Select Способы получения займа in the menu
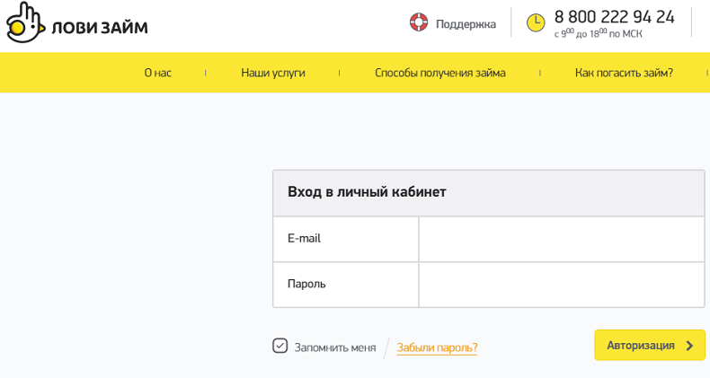Image resolution: width=710 pixels, height=378 pixels. pos(439,73)
